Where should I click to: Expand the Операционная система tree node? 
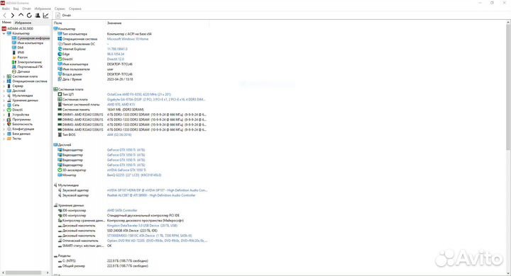tap(4, 81)
